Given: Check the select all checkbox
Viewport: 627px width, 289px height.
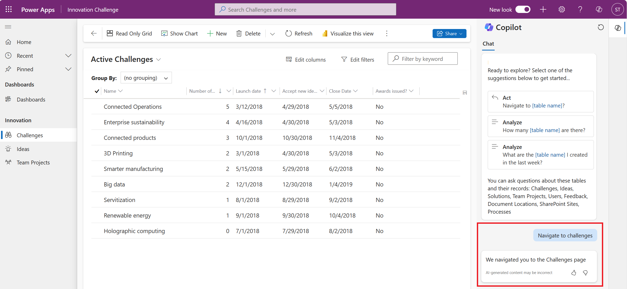Looking at the screenshot, I should click(97, 91).
